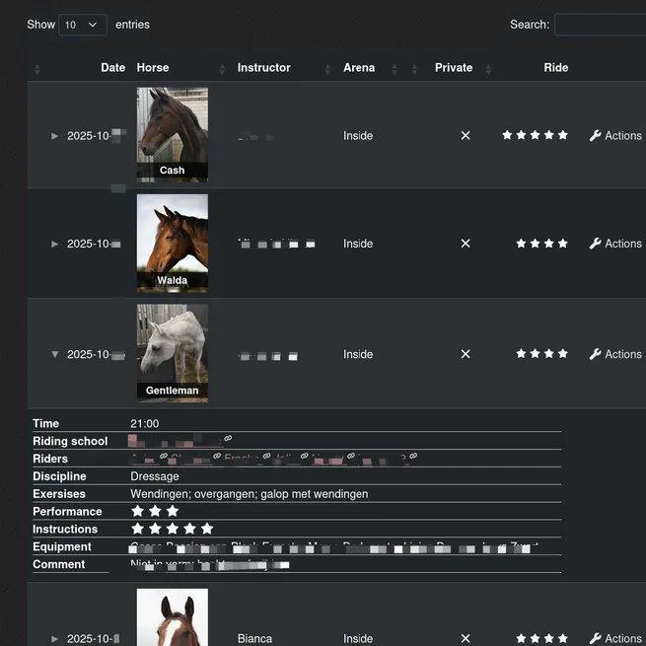This screenshot has height=646, width=646.
Task: Click the Search input field
Action: click(599, 25)
